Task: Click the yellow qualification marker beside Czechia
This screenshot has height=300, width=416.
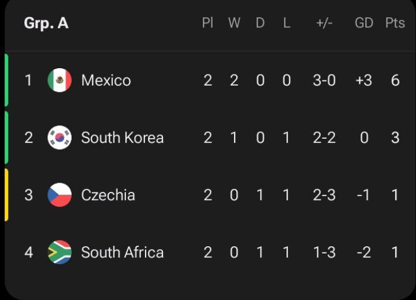Action: (x=6, y=195)
